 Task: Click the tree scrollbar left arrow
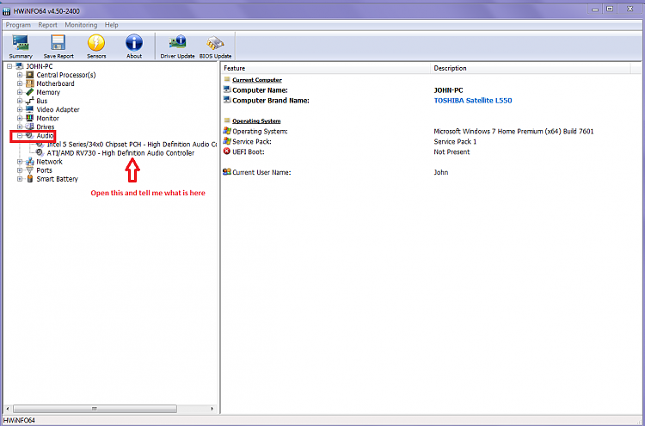click(8, 409)
